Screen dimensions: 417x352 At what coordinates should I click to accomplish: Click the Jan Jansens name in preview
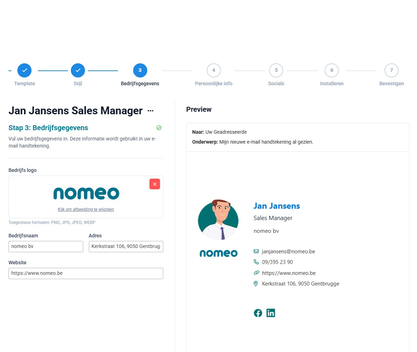(x=277, y=206)
